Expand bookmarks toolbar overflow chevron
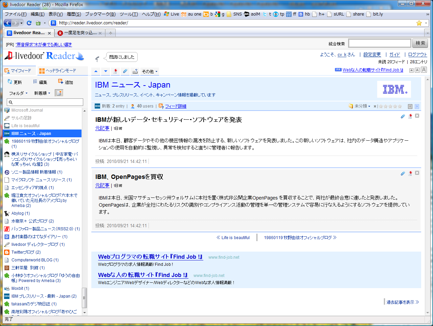This screenshot has width=433, height=326. pyautogui.click(x=428, y=15)
